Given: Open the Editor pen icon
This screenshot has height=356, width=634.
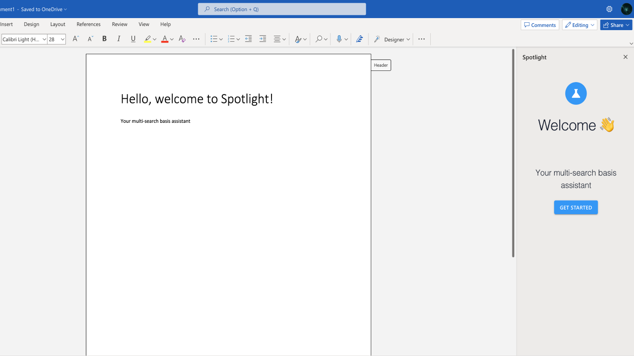Looking at the screenshot, I should [x=359, y=39].
